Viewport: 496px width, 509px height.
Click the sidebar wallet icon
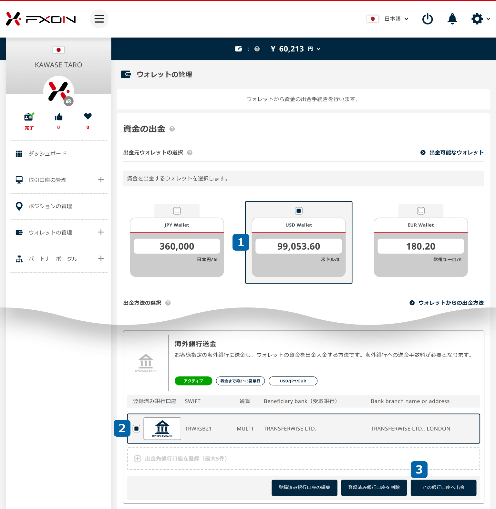(19, 233)
